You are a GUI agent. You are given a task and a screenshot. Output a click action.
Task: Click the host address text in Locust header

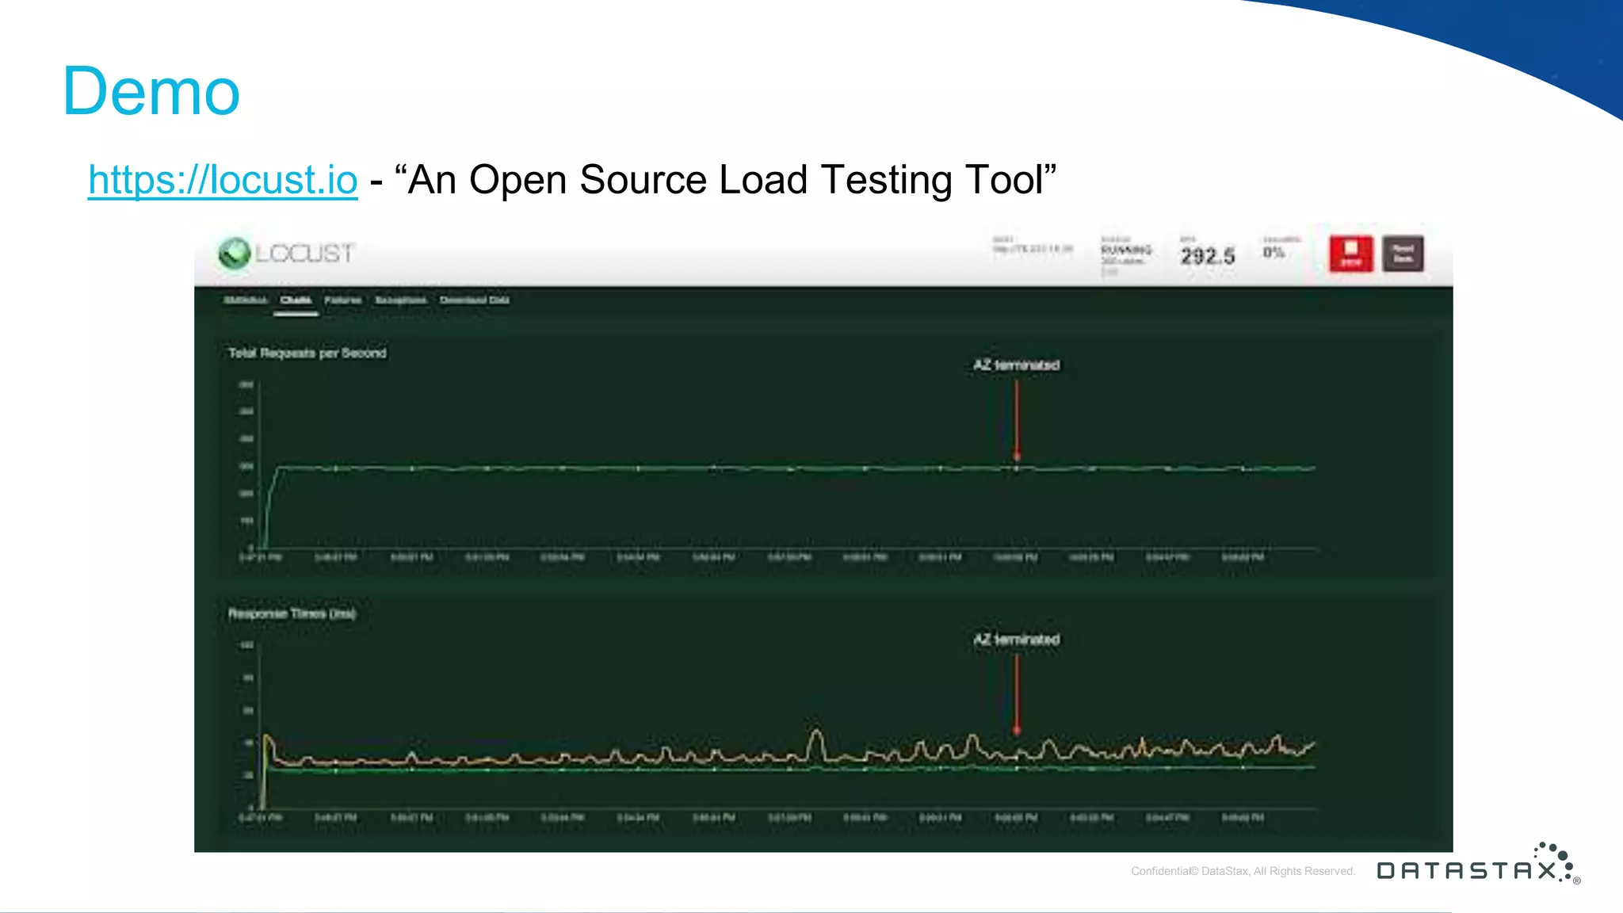1033,249
